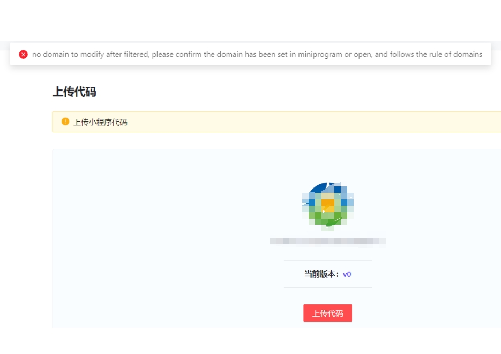Click the v0 version number
The width and height of the screenshot is (501, 354).
tap(347, 274)
